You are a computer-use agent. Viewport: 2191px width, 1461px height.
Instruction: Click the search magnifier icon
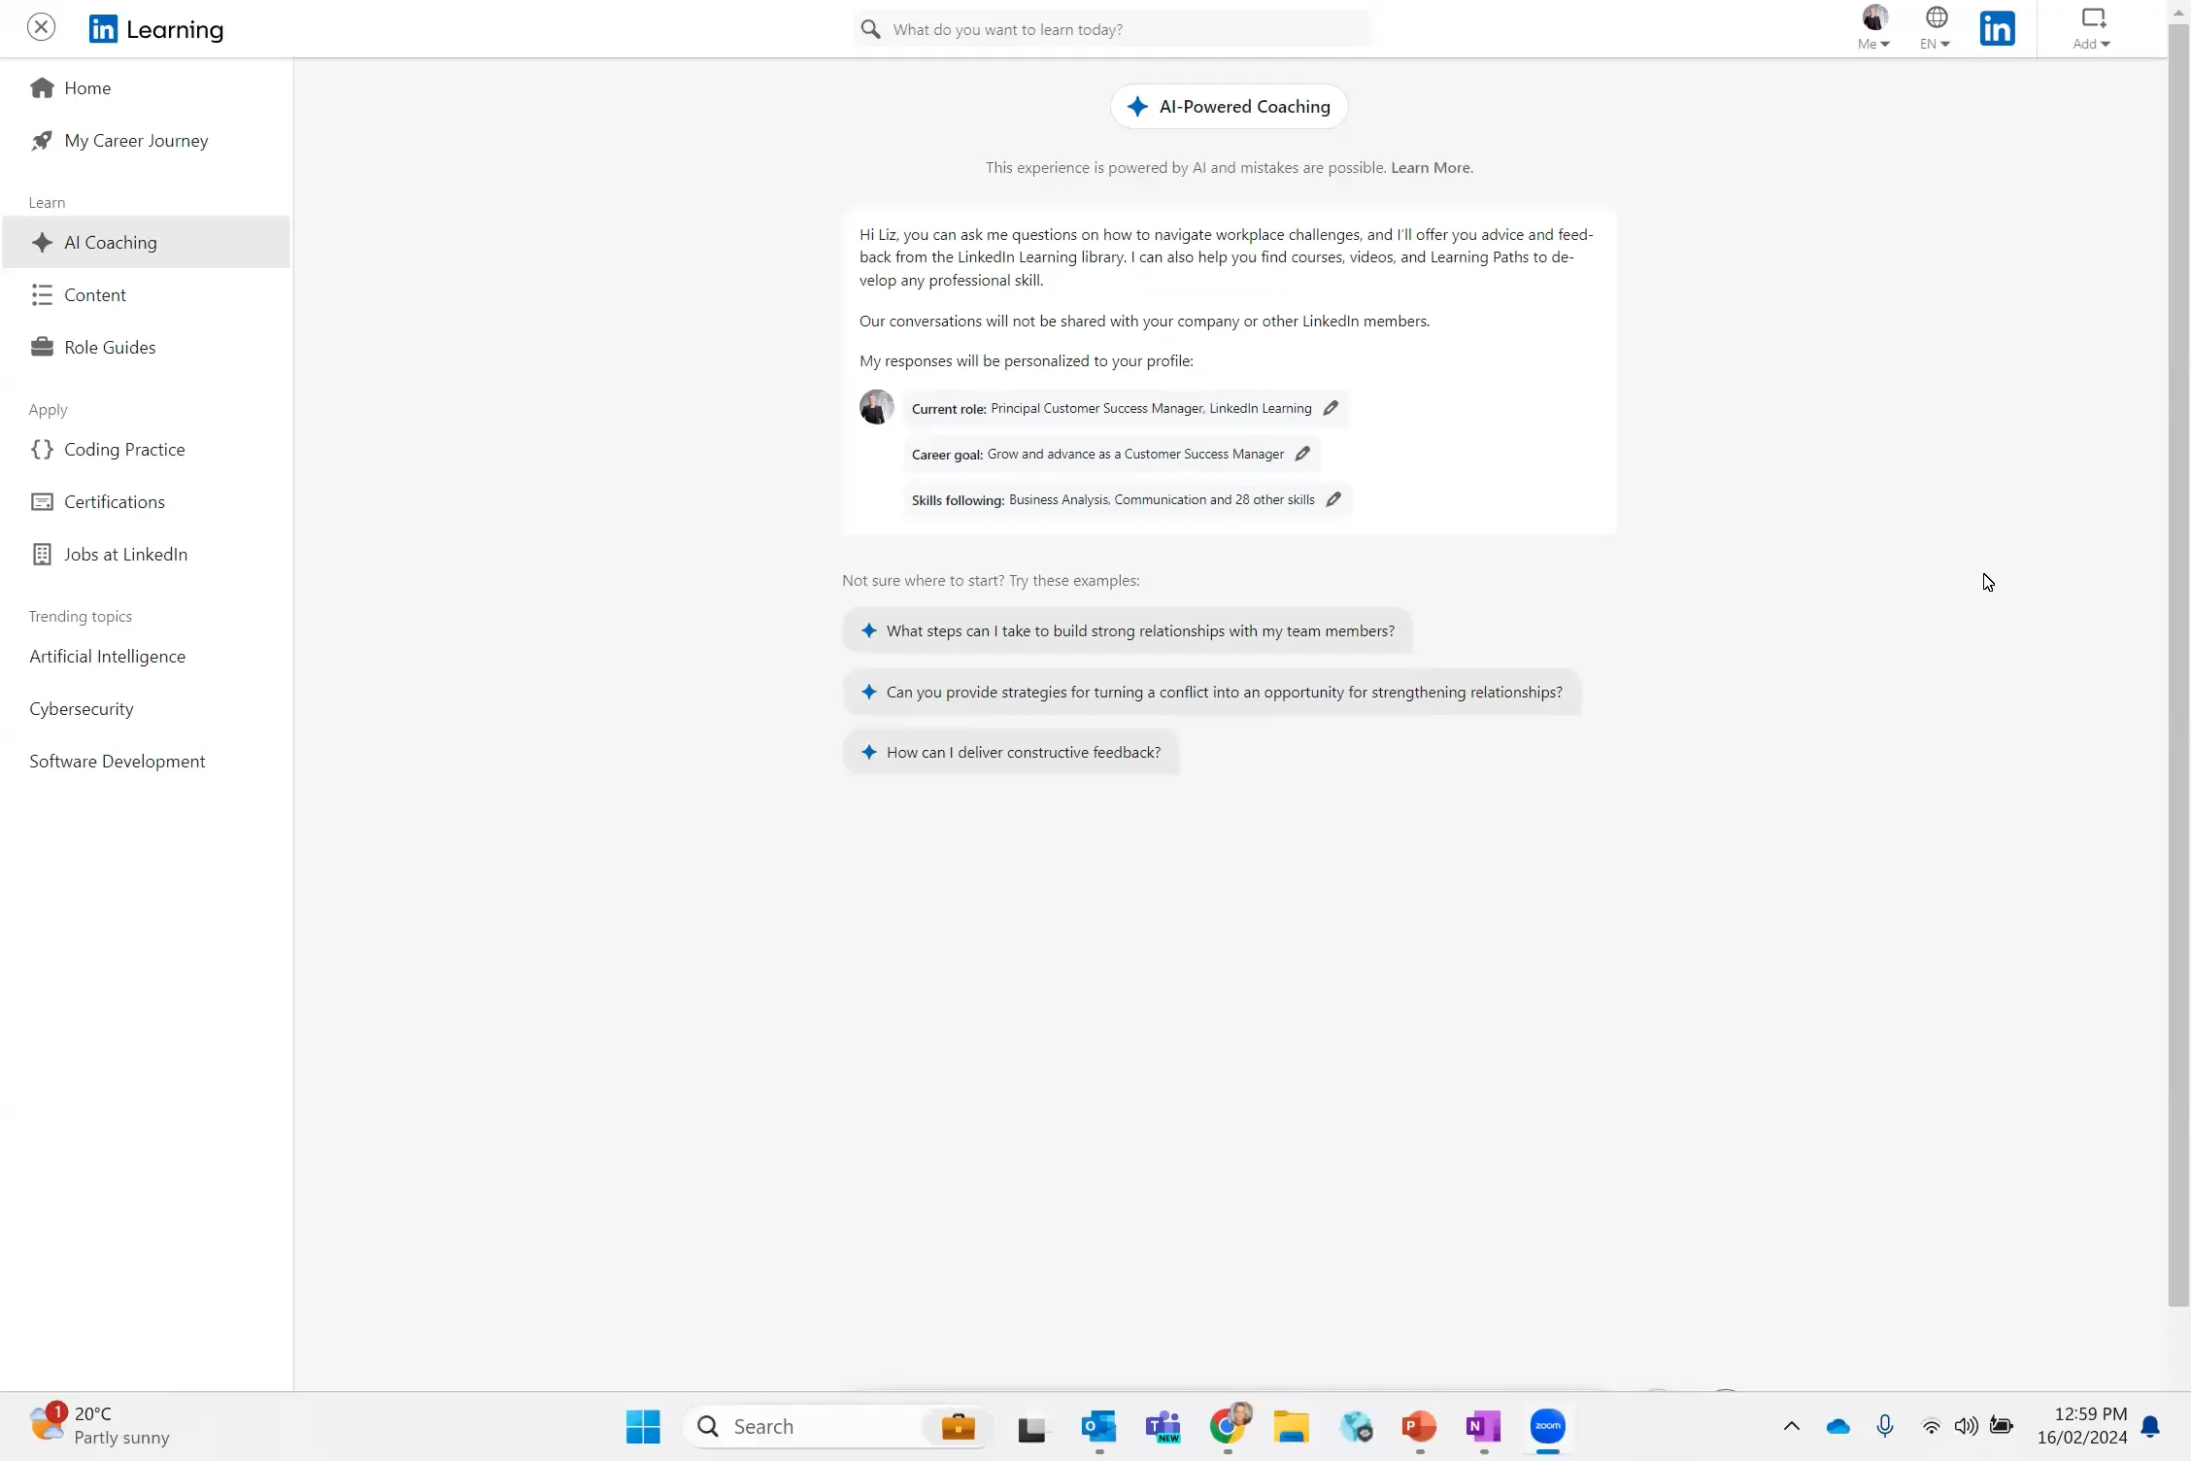(871, 29)
